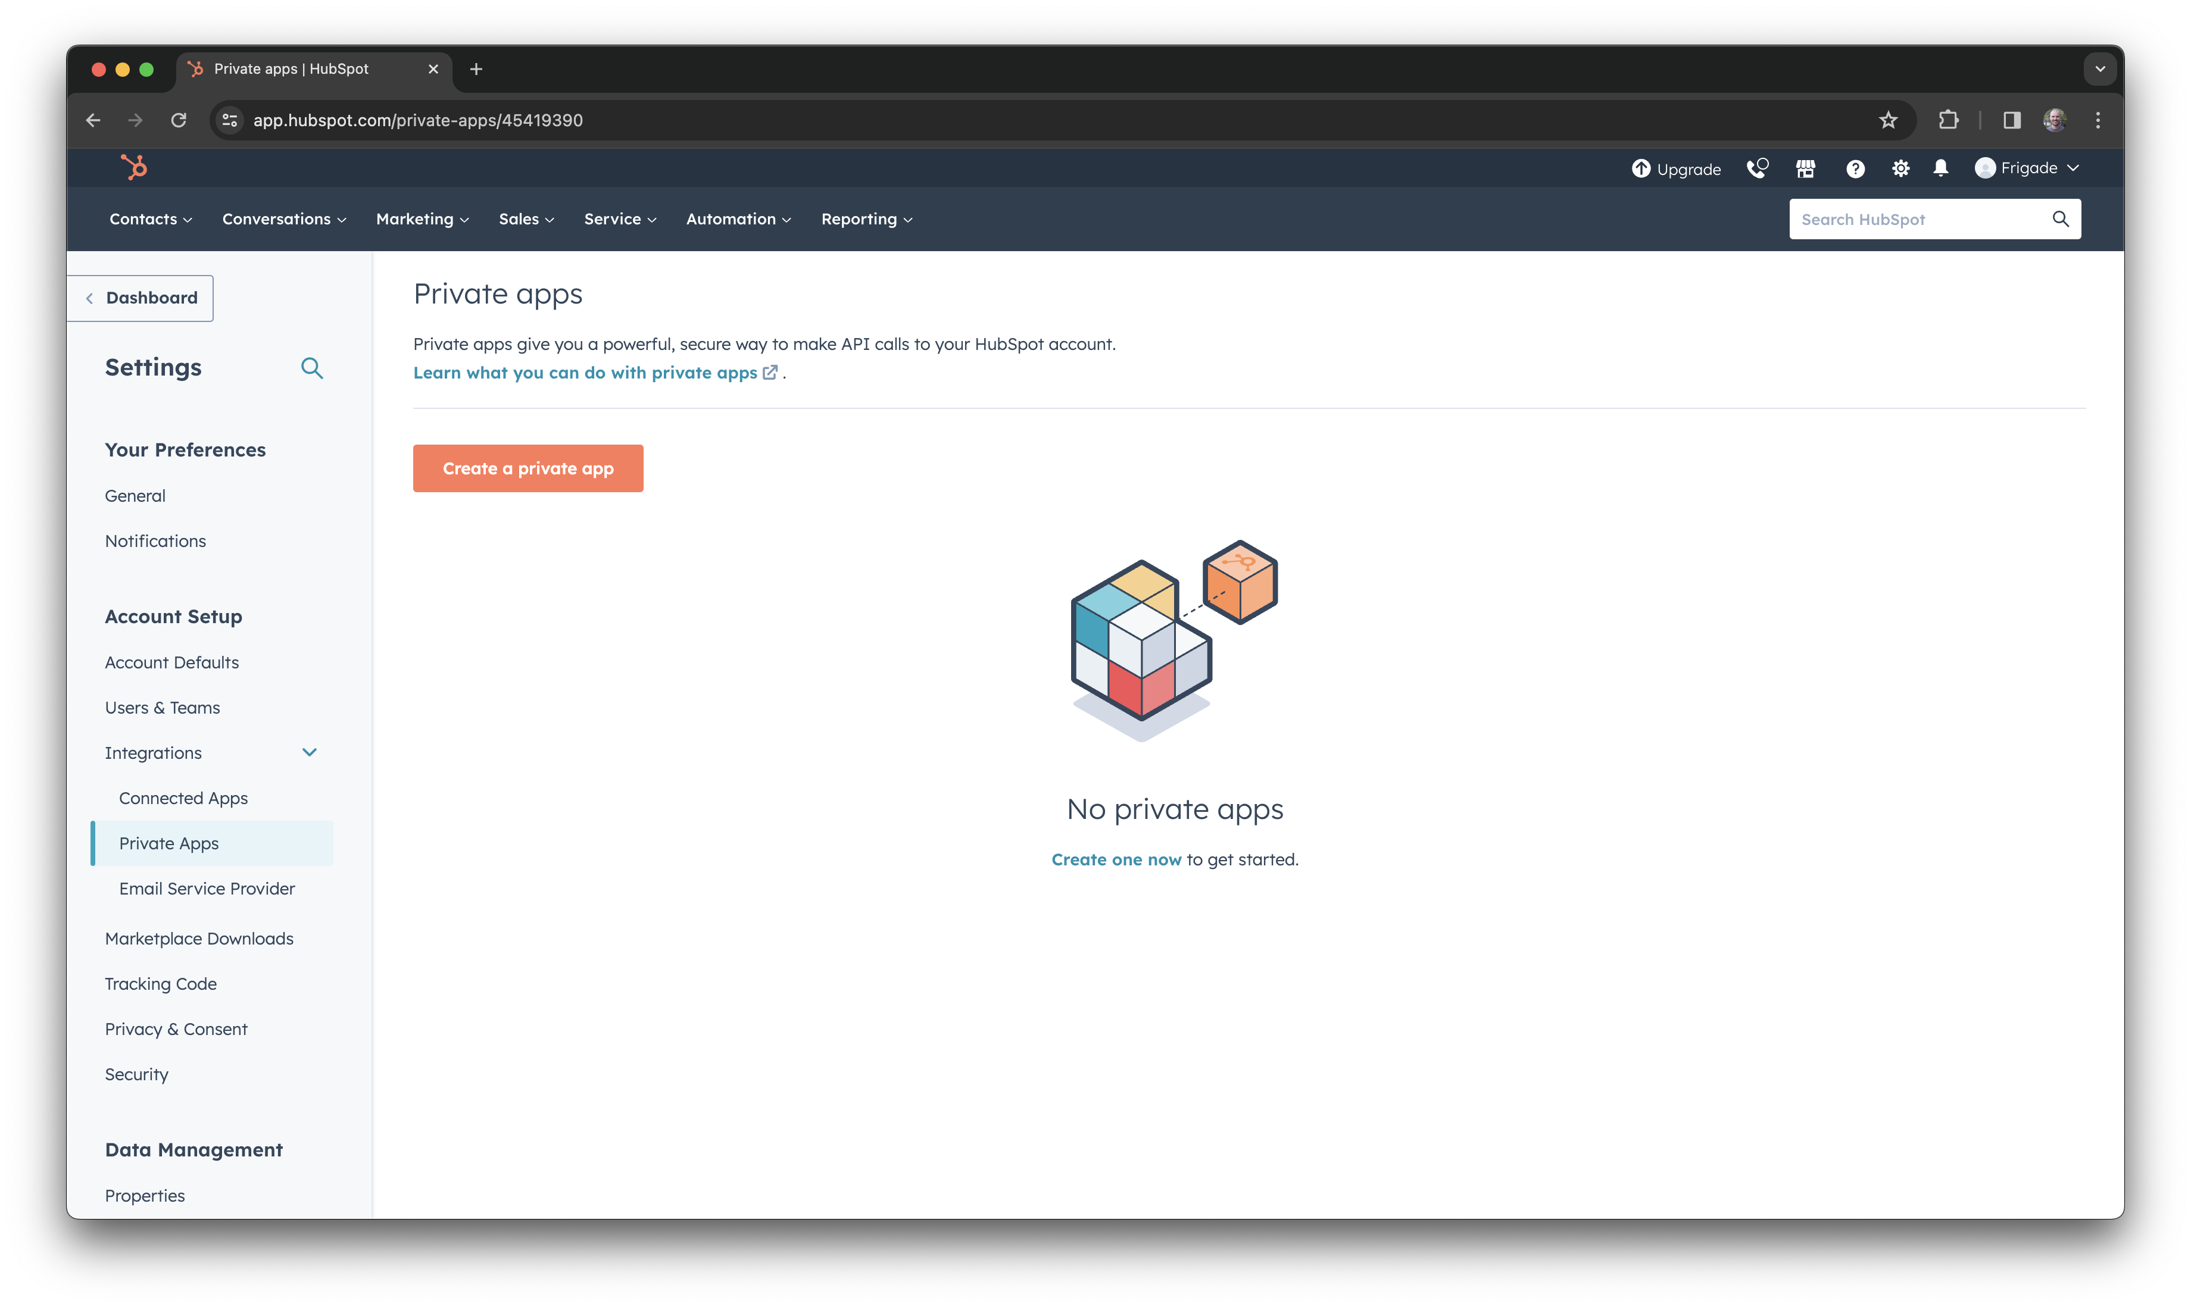This screenshot has width=2191, height=1307.
Task: Click the calling phone icon
Action: (x=1758, y=167)
